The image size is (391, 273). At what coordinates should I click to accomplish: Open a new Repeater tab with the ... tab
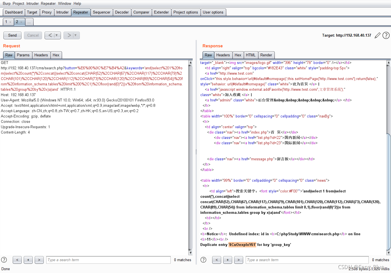click(x=29, y=22)
